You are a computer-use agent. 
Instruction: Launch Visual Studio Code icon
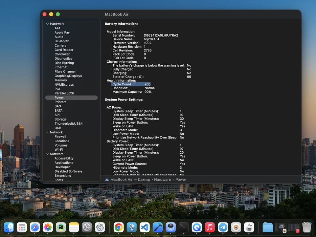pyautogui.click(x=144, y=227)
